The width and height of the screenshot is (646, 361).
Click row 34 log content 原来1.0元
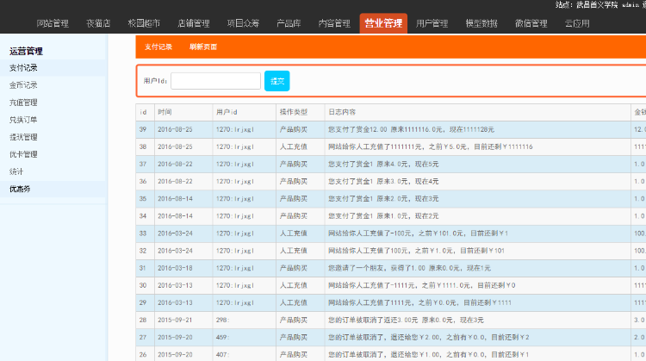click(383, 216)
